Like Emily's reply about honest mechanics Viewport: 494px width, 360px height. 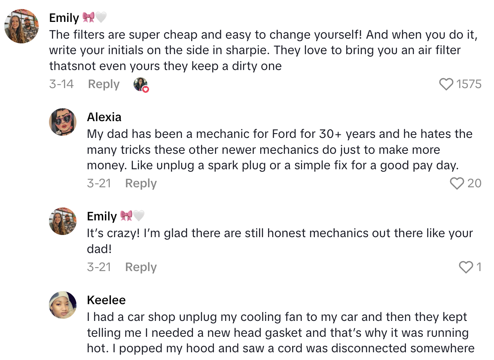pyautogui.click(x=466, y=267)
